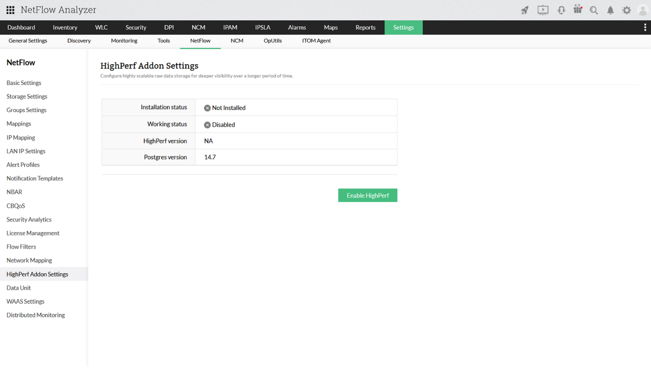Click the Installation status label
Image resolution: width=651 pixels, height=368 pixels.
point(164,108)
